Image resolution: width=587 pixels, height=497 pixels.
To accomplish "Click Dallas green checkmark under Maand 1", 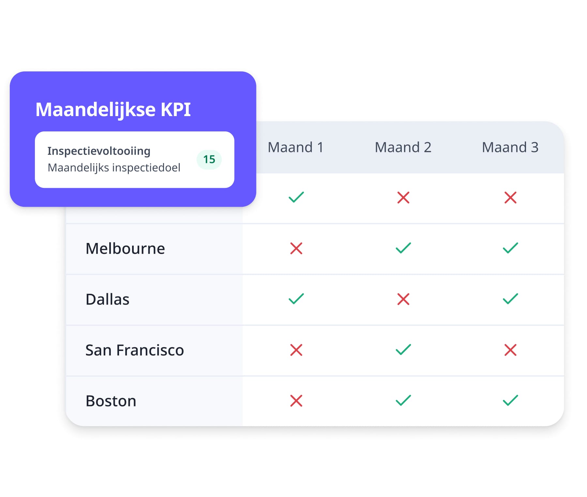I will coord(296,299).
